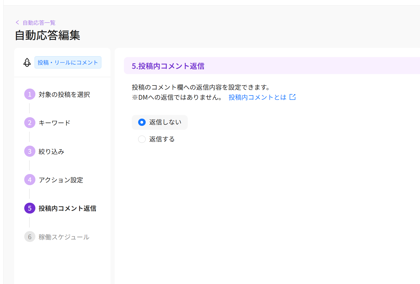Image resolution: width=420 pixels, height=284 pixels.
Task: Go to the 絞り込み step
Action: click(51, 152)
